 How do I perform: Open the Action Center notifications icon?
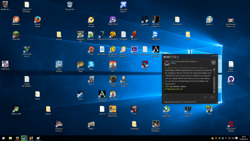pos(236,138)
